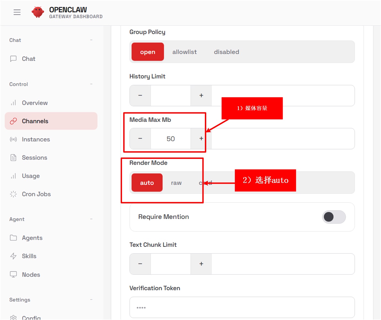Click the hamburger menu icon
This screenshot has width=381, height=320.
pos(17,12)
